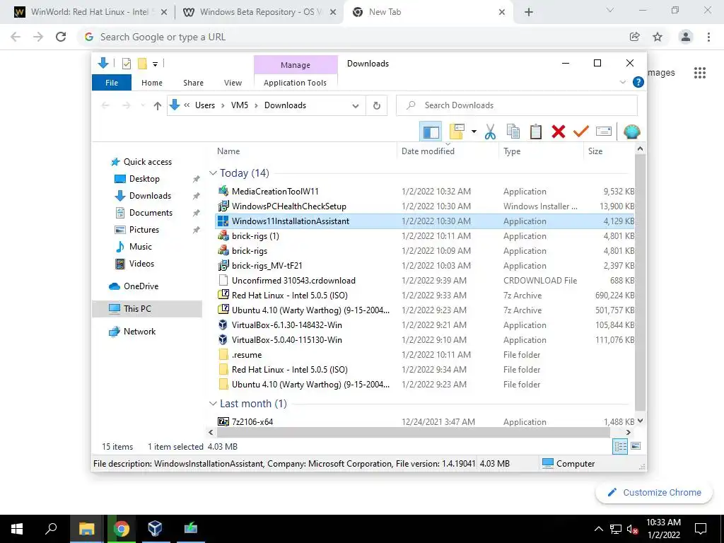Screen dimensions: 724x543
Task: Click the seashell icon in toolbar
Action: point(631,132)
